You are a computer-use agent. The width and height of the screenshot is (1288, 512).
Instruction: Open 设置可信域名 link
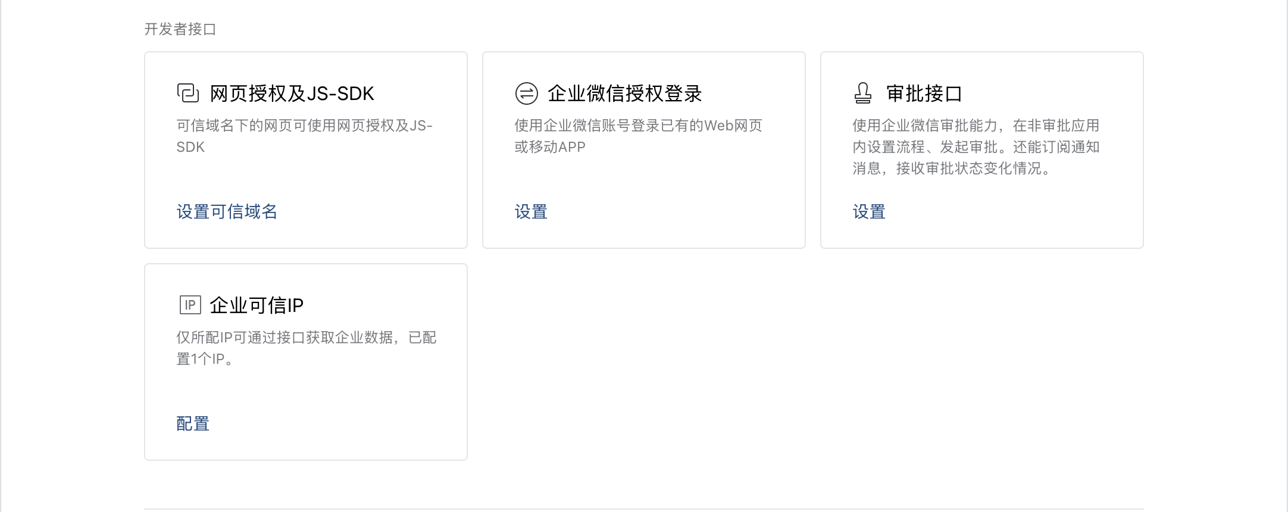(x=227, y=212)
